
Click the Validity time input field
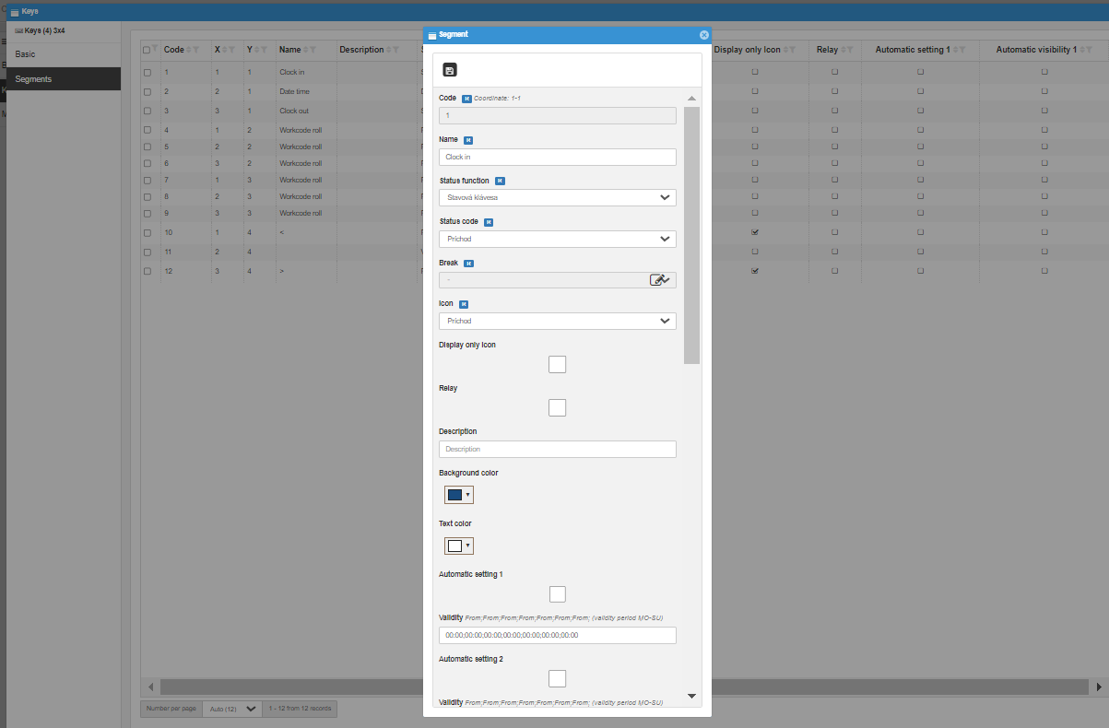(x=557, y=635)
